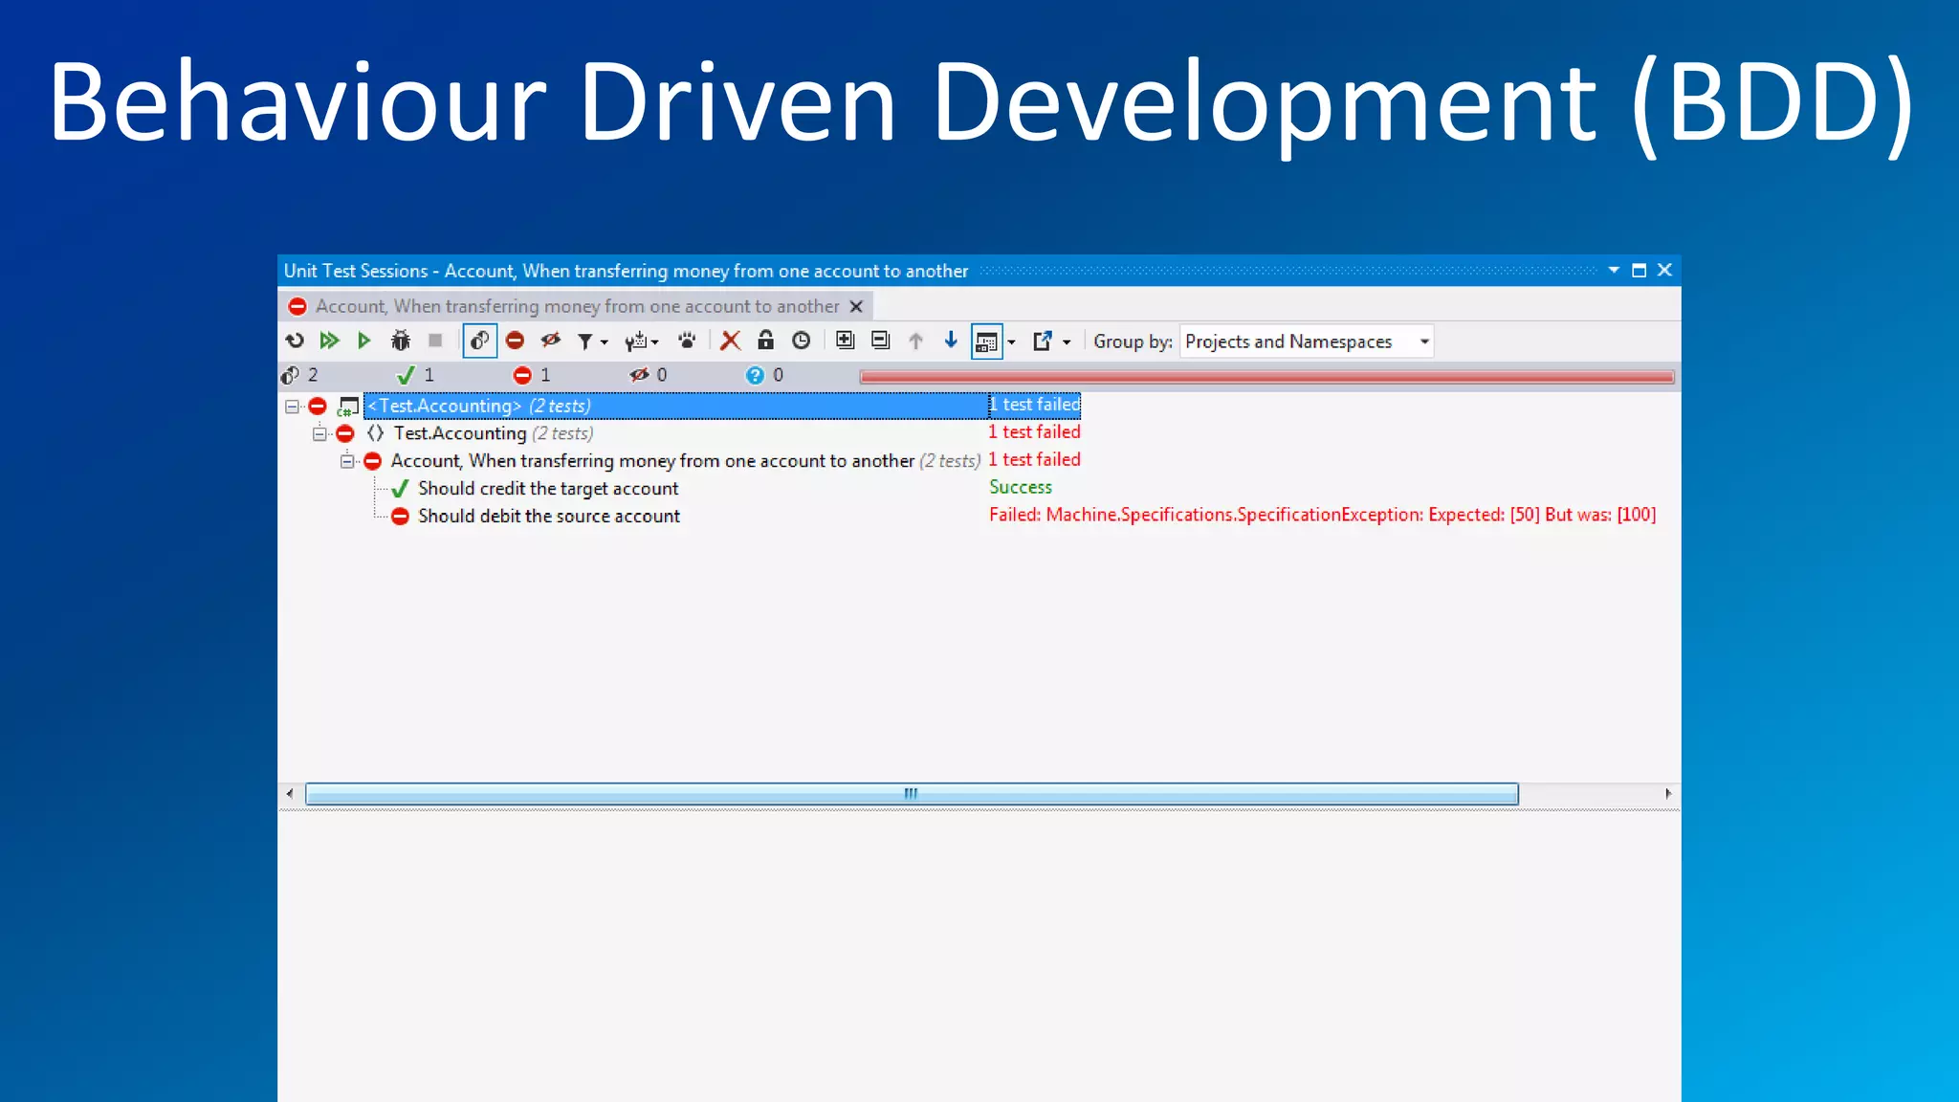Viewport: 1959px width, 1102px height.
Task: Open Group by Projects and Namespaces dropdown
Action: tap(1307, 342)
